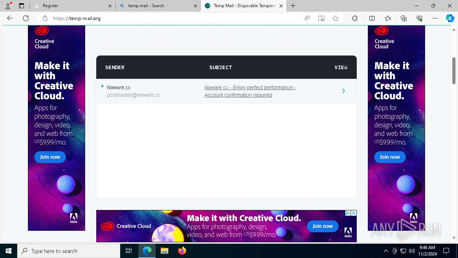Activate the Read aloud icon
The width and height of the screenshot is (458, 258).
tap(307, 18)
